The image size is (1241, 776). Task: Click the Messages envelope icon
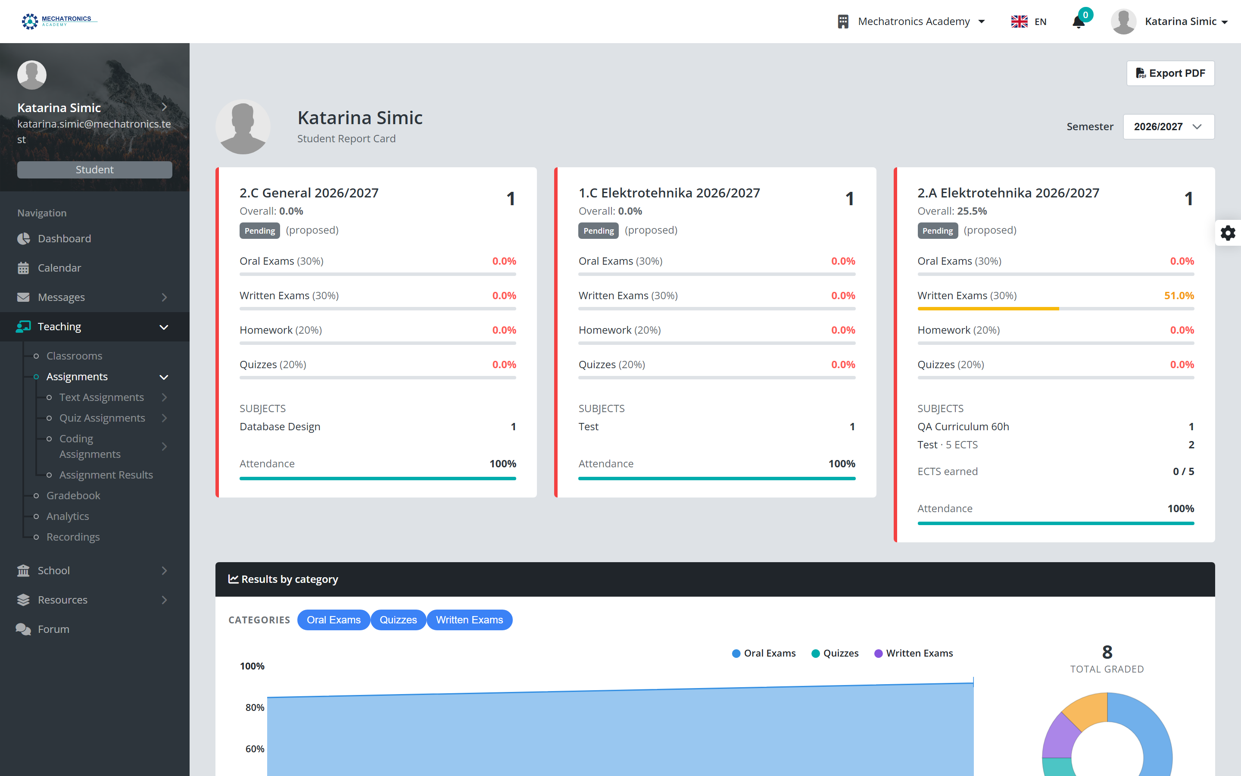pos(24,297)
